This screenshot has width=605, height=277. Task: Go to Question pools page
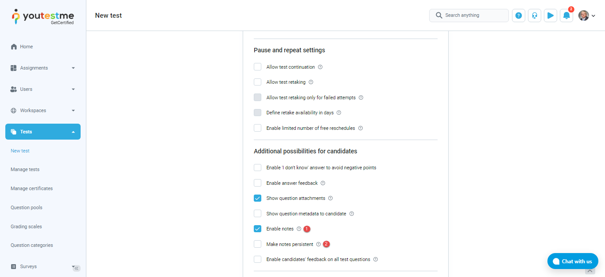point(27,207)
